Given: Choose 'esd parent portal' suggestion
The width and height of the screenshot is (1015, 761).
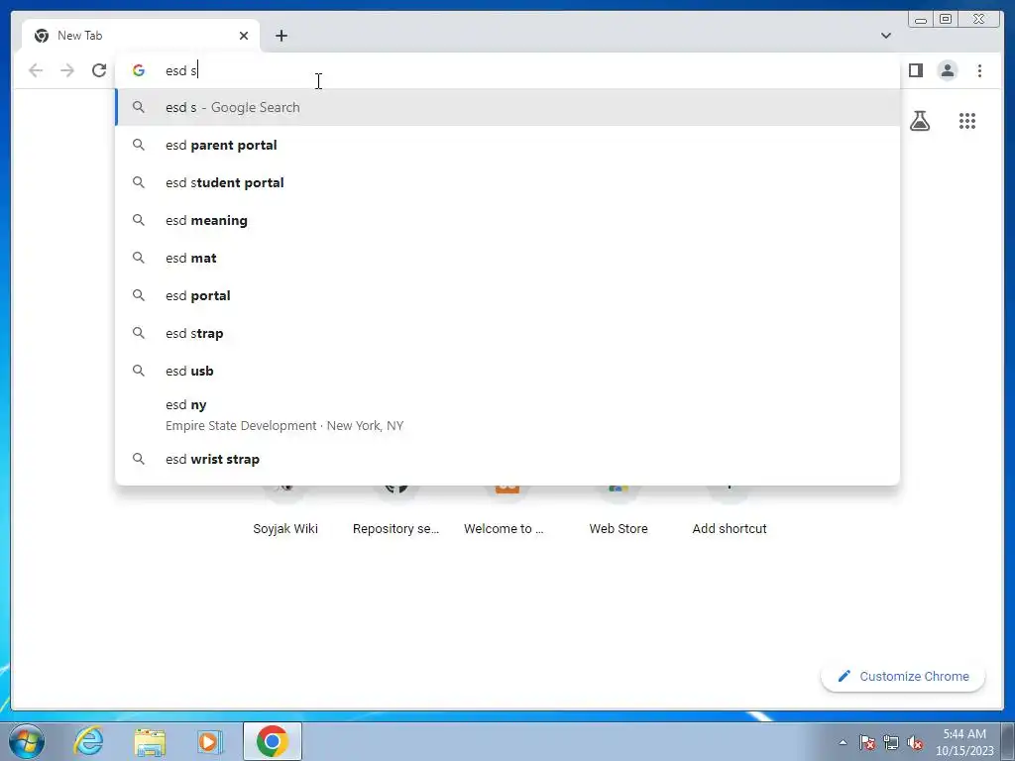Looking at the screenshot, I should (x=507, y=145).
